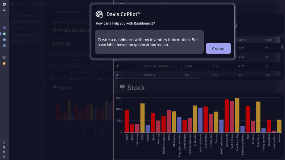The image size is (285, 160).
Task: Toggle the dashboard sidebar panel icon
Action: tap(50, 12)
